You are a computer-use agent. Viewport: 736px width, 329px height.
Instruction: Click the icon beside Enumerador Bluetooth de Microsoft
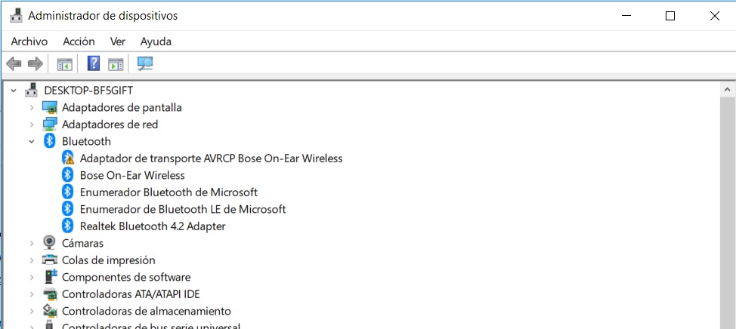68,192
